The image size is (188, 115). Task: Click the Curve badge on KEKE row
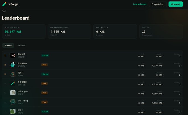pos(45,111)
